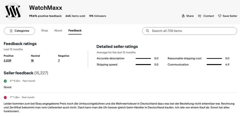Viewport: 240px width, 116px height.
Task: Click the green positive feedback icon
Action: [x=5, y=81]
